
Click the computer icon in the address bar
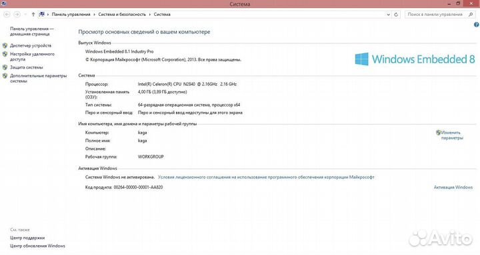point(42,15)
